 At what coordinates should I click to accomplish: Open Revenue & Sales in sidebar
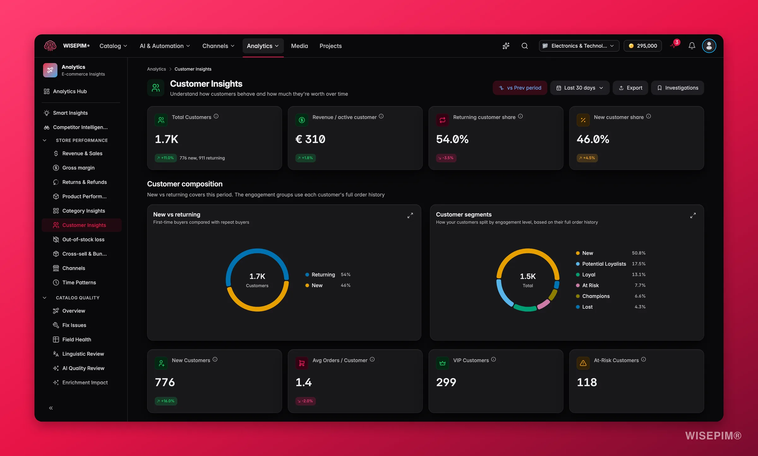coord(81,153)
